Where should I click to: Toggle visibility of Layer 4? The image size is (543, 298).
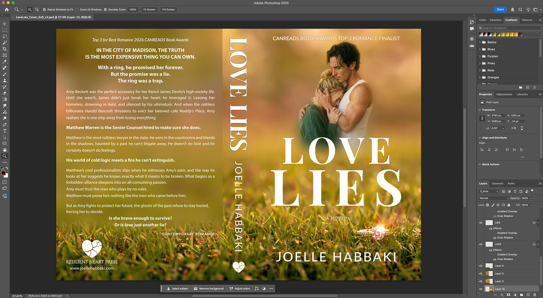[481, 274]
